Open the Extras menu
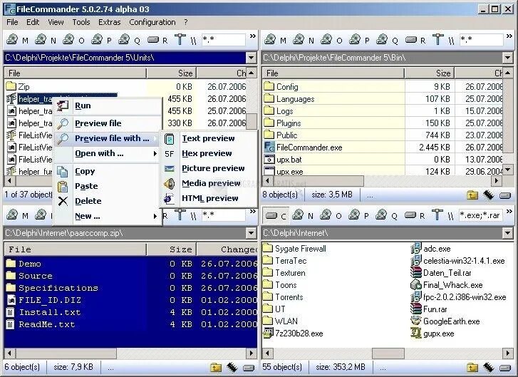The height and width of the screenshot is (377, 518). coord(109,22)
